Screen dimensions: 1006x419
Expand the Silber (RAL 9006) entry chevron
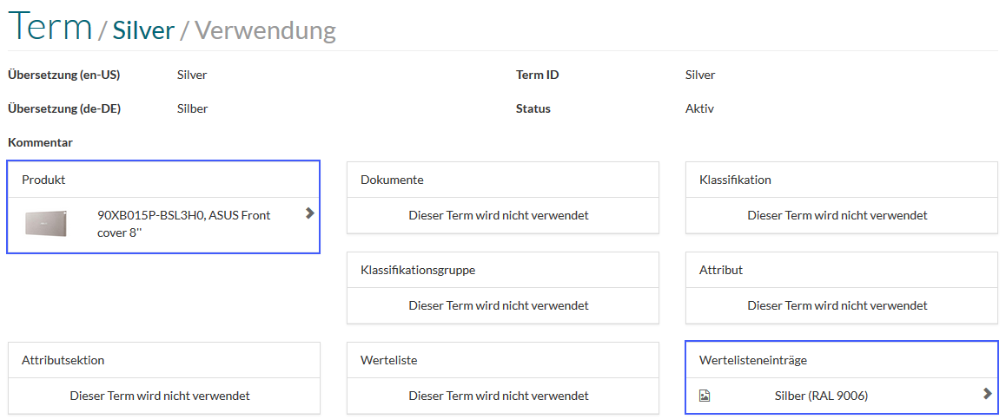click(x=988, y=393)
